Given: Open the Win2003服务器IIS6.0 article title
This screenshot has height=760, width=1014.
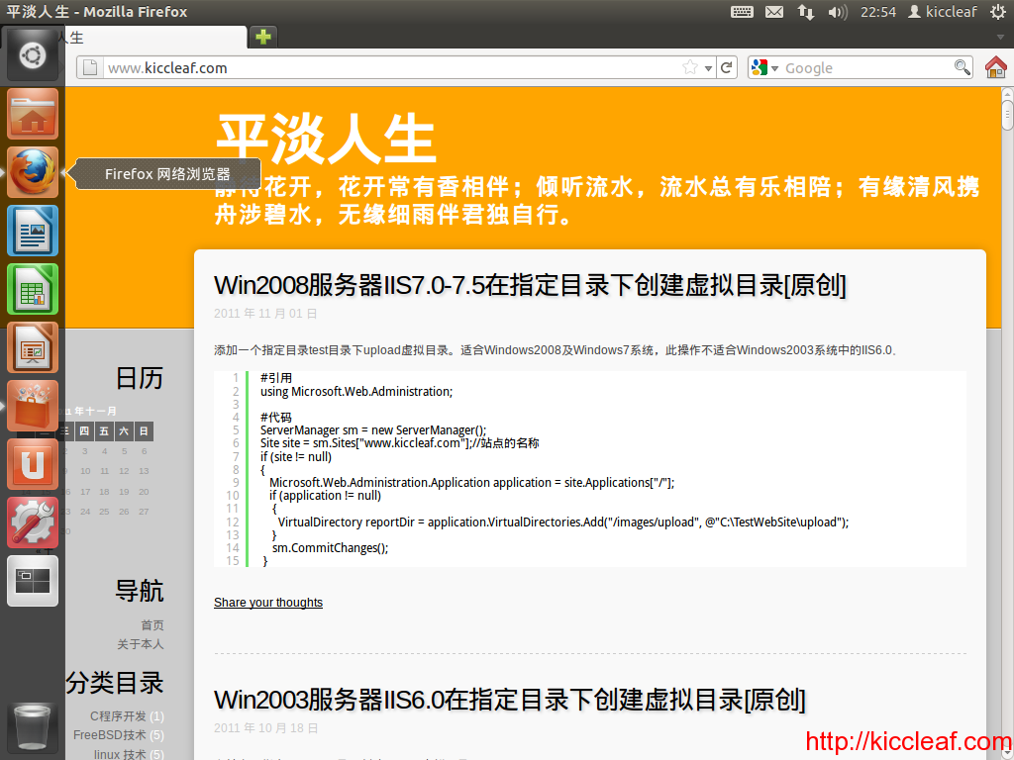Looking at the screenshot, I should [x=510, y=700].
